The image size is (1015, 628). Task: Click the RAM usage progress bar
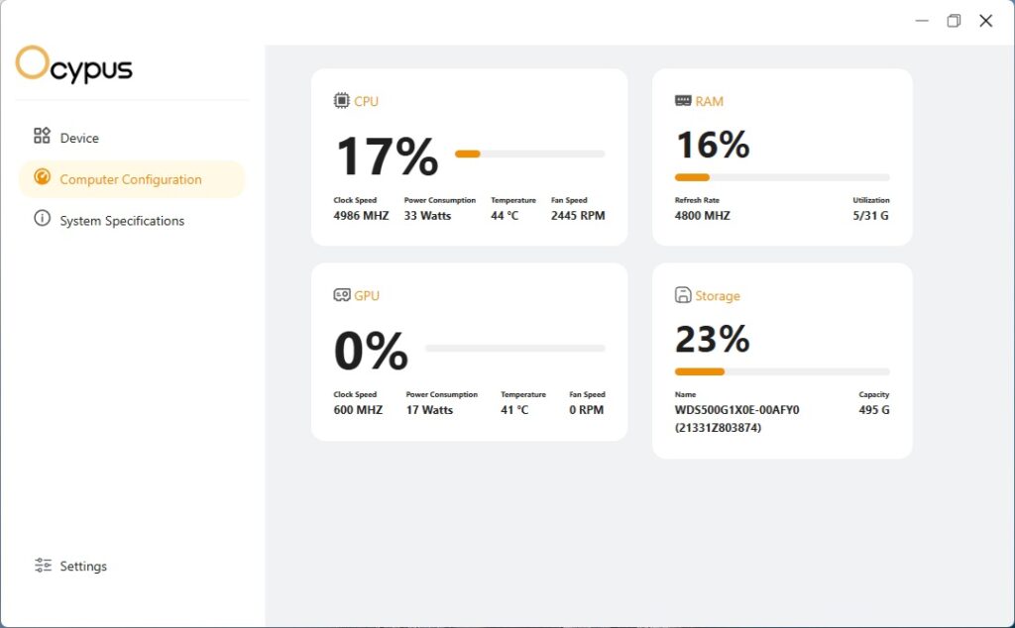pyautogui.click(x=782, y=177)
